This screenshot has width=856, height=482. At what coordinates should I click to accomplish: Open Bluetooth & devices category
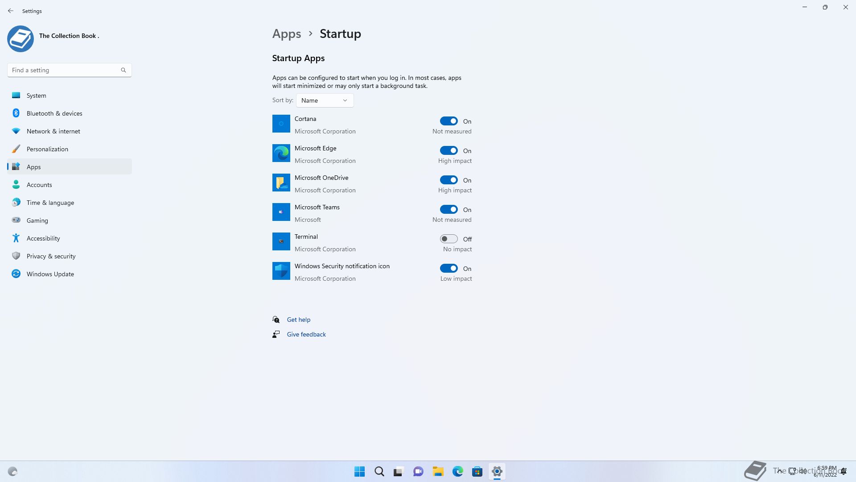[70, 113]
